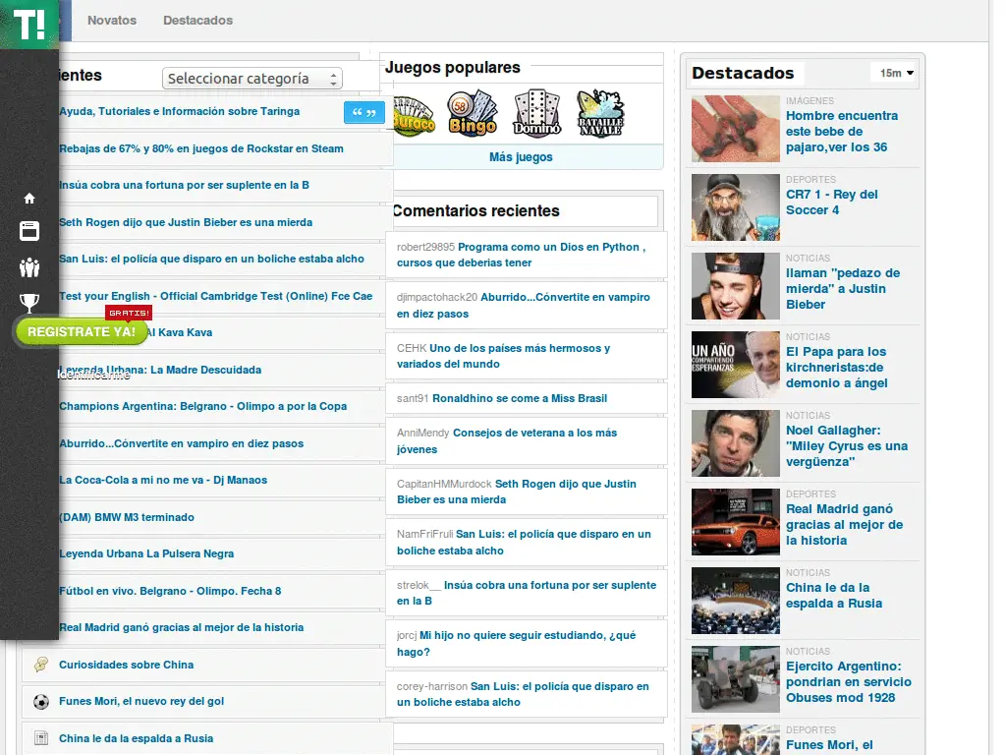Open the communities people icon in sidebar

coord(29,267)
